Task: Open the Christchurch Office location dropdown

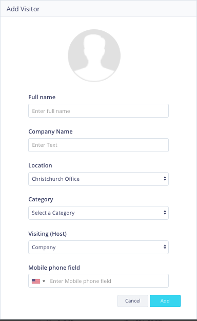Action: pos(98,179)
